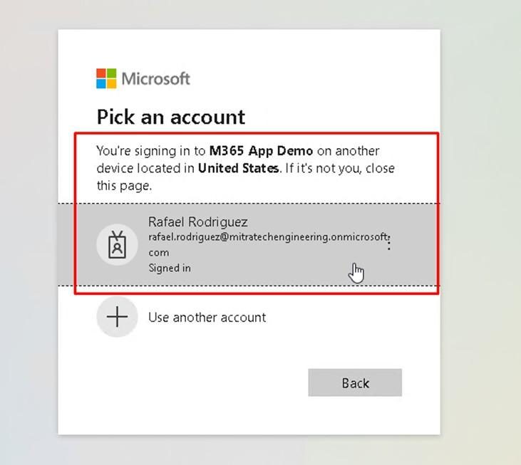Click the bold United States text

pos(238,168)
